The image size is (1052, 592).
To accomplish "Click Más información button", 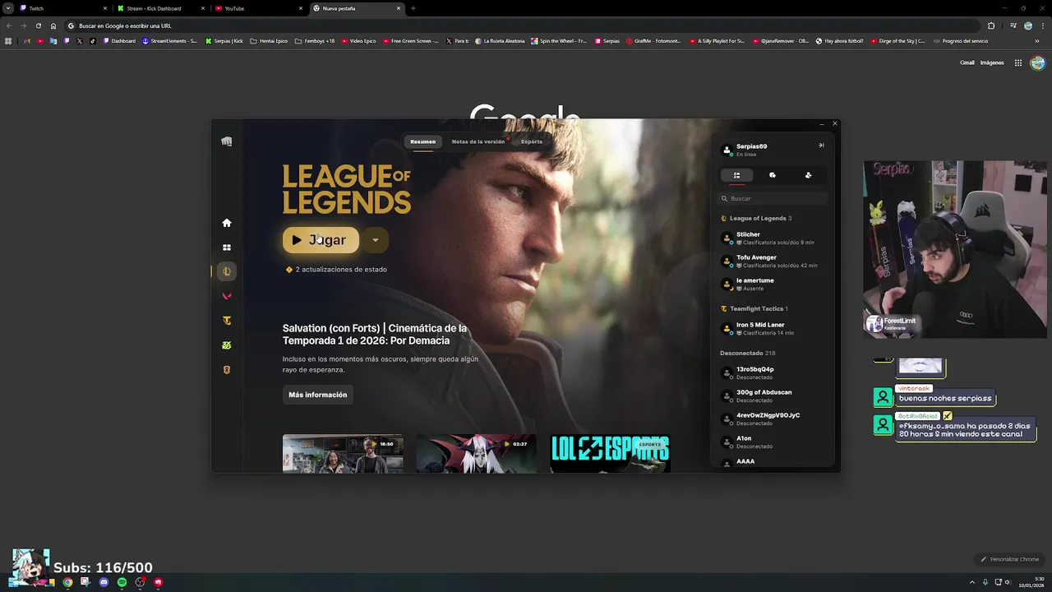I will [x=318, y=395].
